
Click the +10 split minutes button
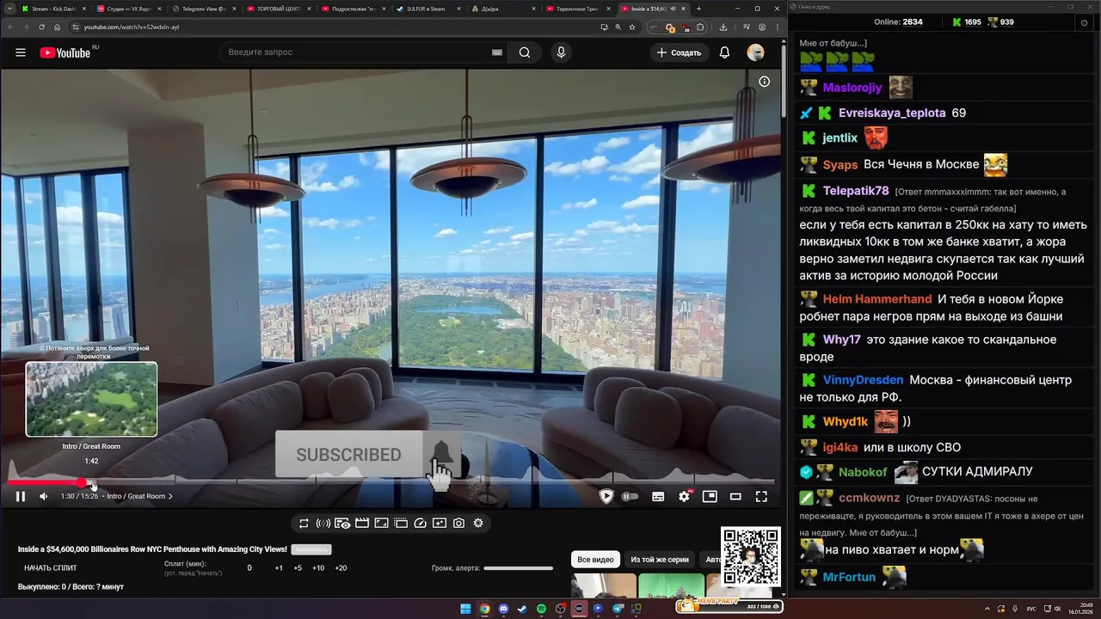point(318,568)
